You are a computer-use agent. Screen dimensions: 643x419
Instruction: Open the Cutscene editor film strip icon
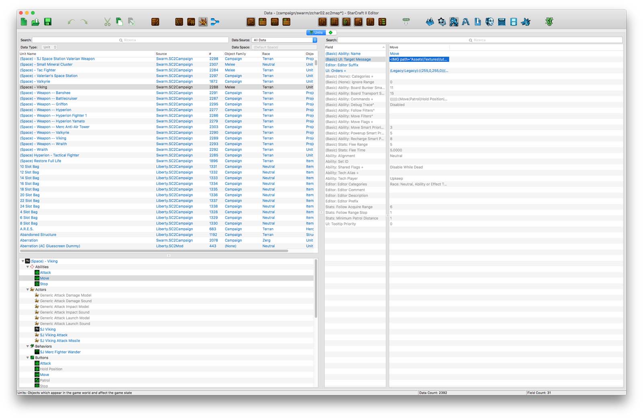point(514,22)
